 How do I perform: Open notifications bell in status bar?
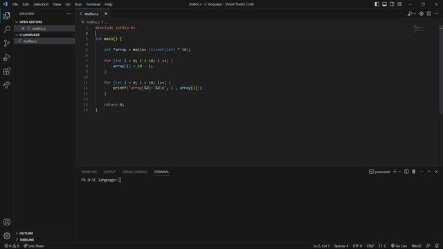(x=437, y=246)
